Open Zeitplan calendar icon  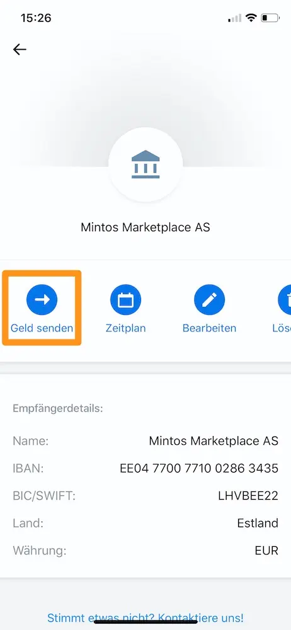click(x=125, y=299)
